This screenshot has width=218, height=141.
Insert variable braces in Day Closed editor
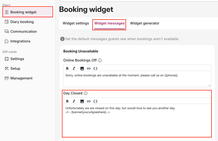click(x=95, y=101)
